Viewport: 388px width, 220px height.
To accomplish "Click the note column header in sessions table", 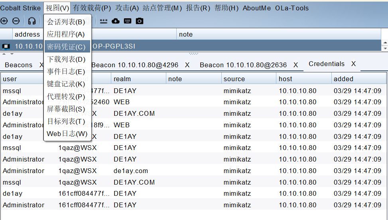I will (x=279, y=34).
